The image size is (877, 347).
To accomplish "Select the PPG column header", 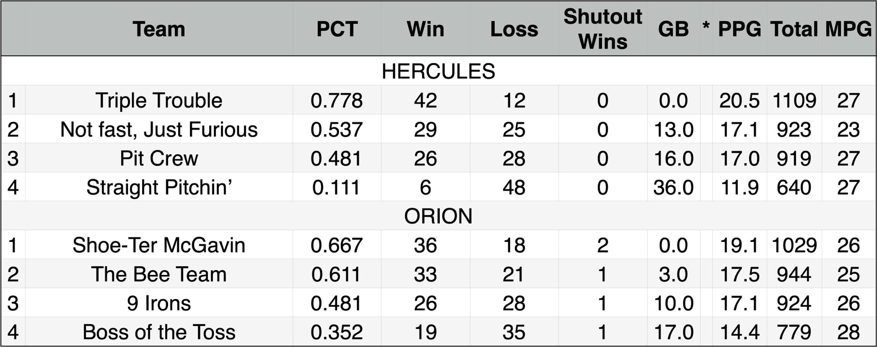I will [739, 29].
